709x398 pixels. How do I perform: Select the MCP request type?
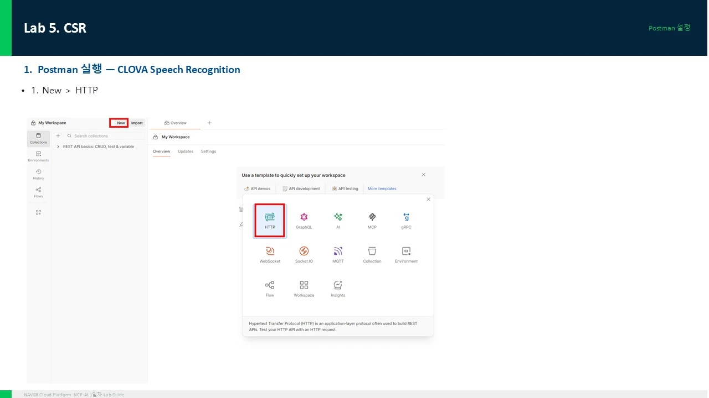pos(372,221)
